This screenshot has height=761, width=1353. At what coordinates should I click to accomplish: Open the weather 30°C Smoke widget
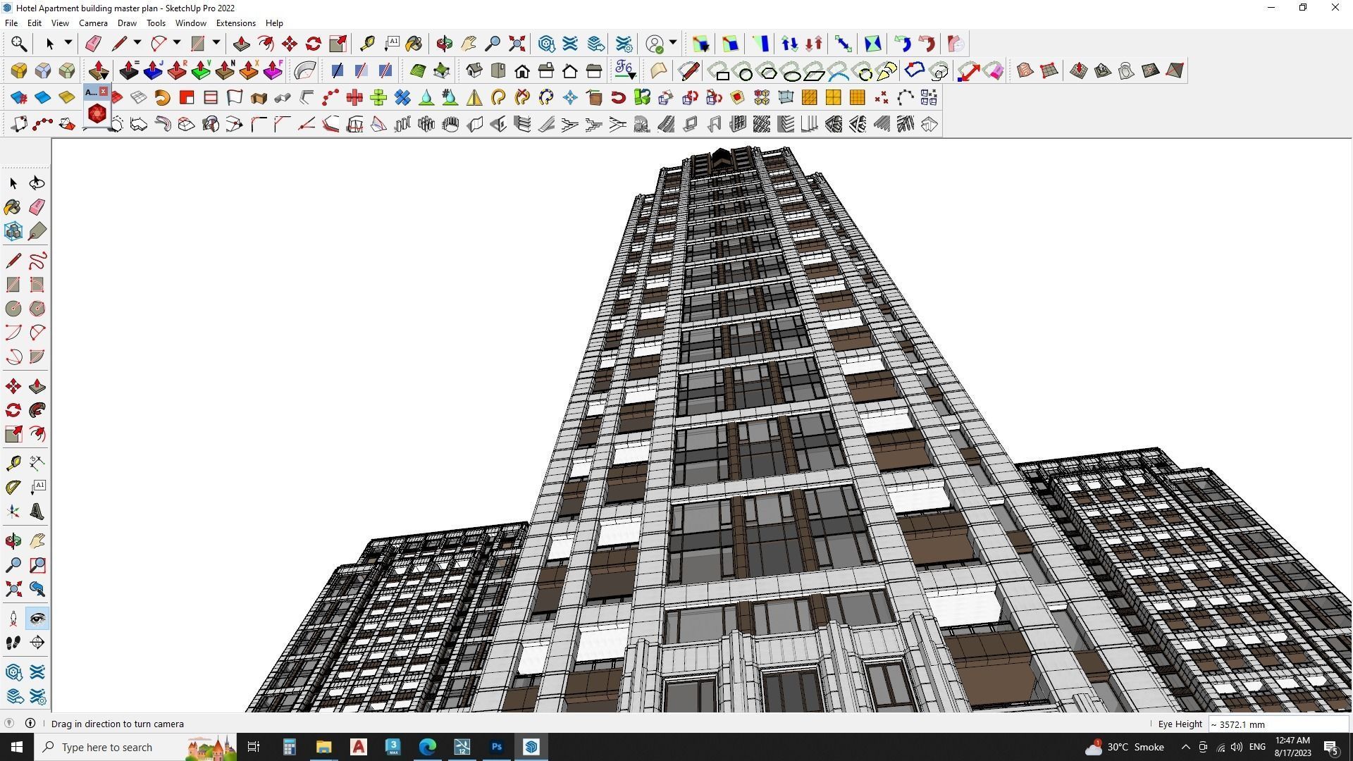(1125, 747)
